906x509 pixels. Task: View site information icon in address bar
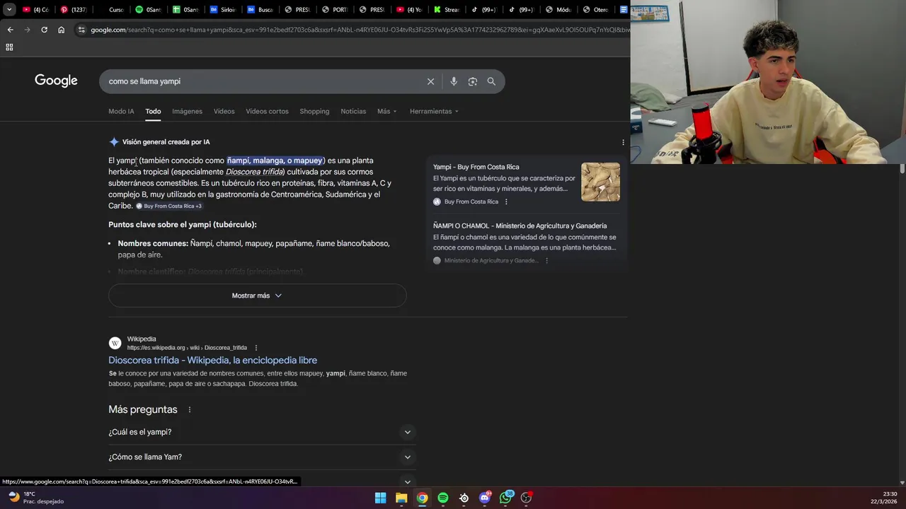pos(81,30)
